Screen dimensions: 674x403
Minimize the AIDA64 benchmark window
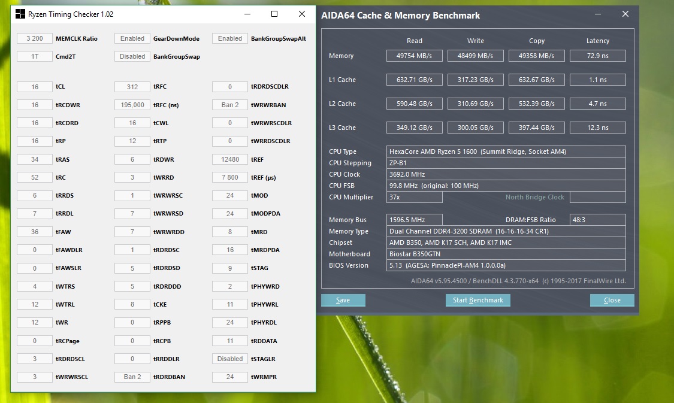coord(597,14)
